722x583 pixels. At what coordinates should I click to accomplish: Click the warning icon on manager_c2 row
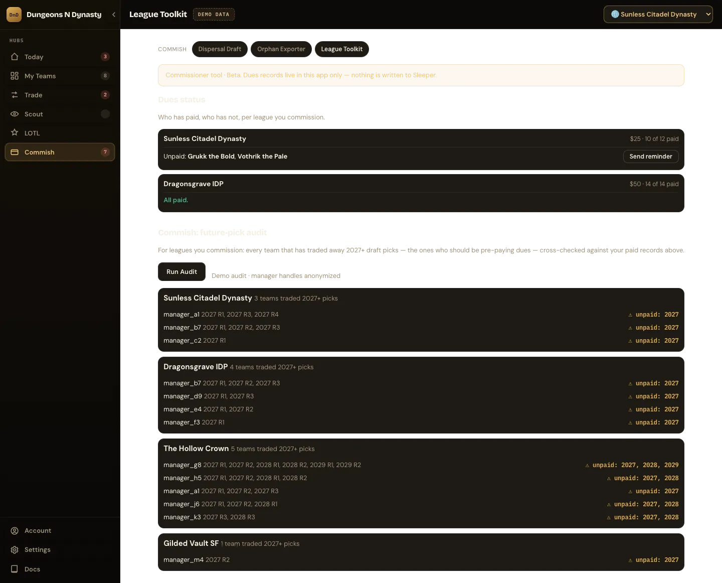click(630, 341)
